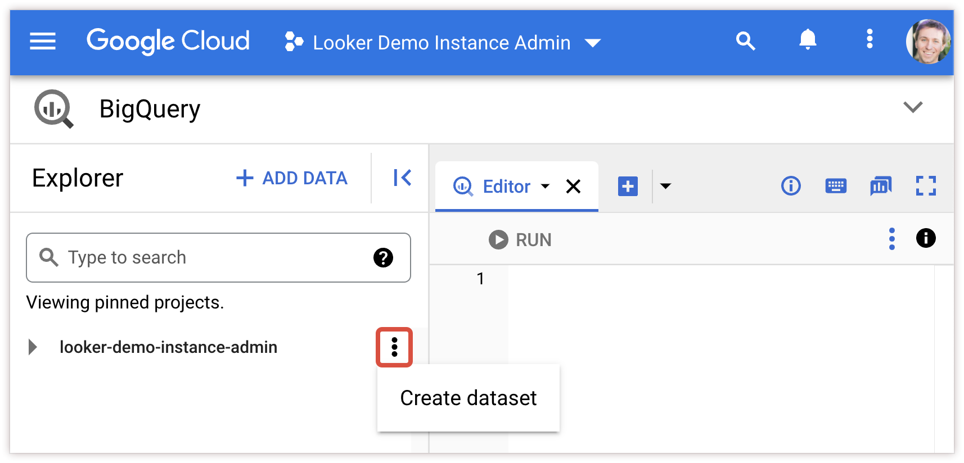Screen dimensions: 964x463
Task: Select Create dataset from the menu
Action: pos(468,398)
